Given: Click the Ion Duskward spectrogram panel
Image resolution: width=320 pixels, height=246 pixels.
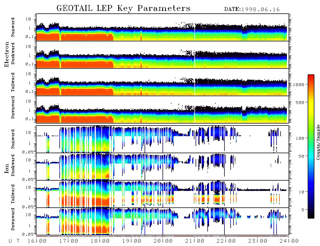Looking at the screenshot, I should [163, 167].
